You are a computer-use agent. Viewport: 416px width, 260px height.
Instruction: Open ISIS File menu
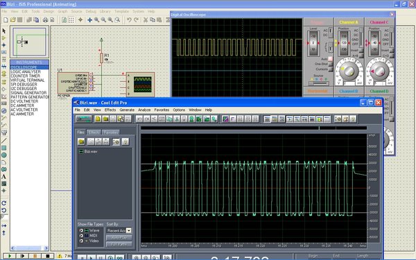click(x=4, y=11)
